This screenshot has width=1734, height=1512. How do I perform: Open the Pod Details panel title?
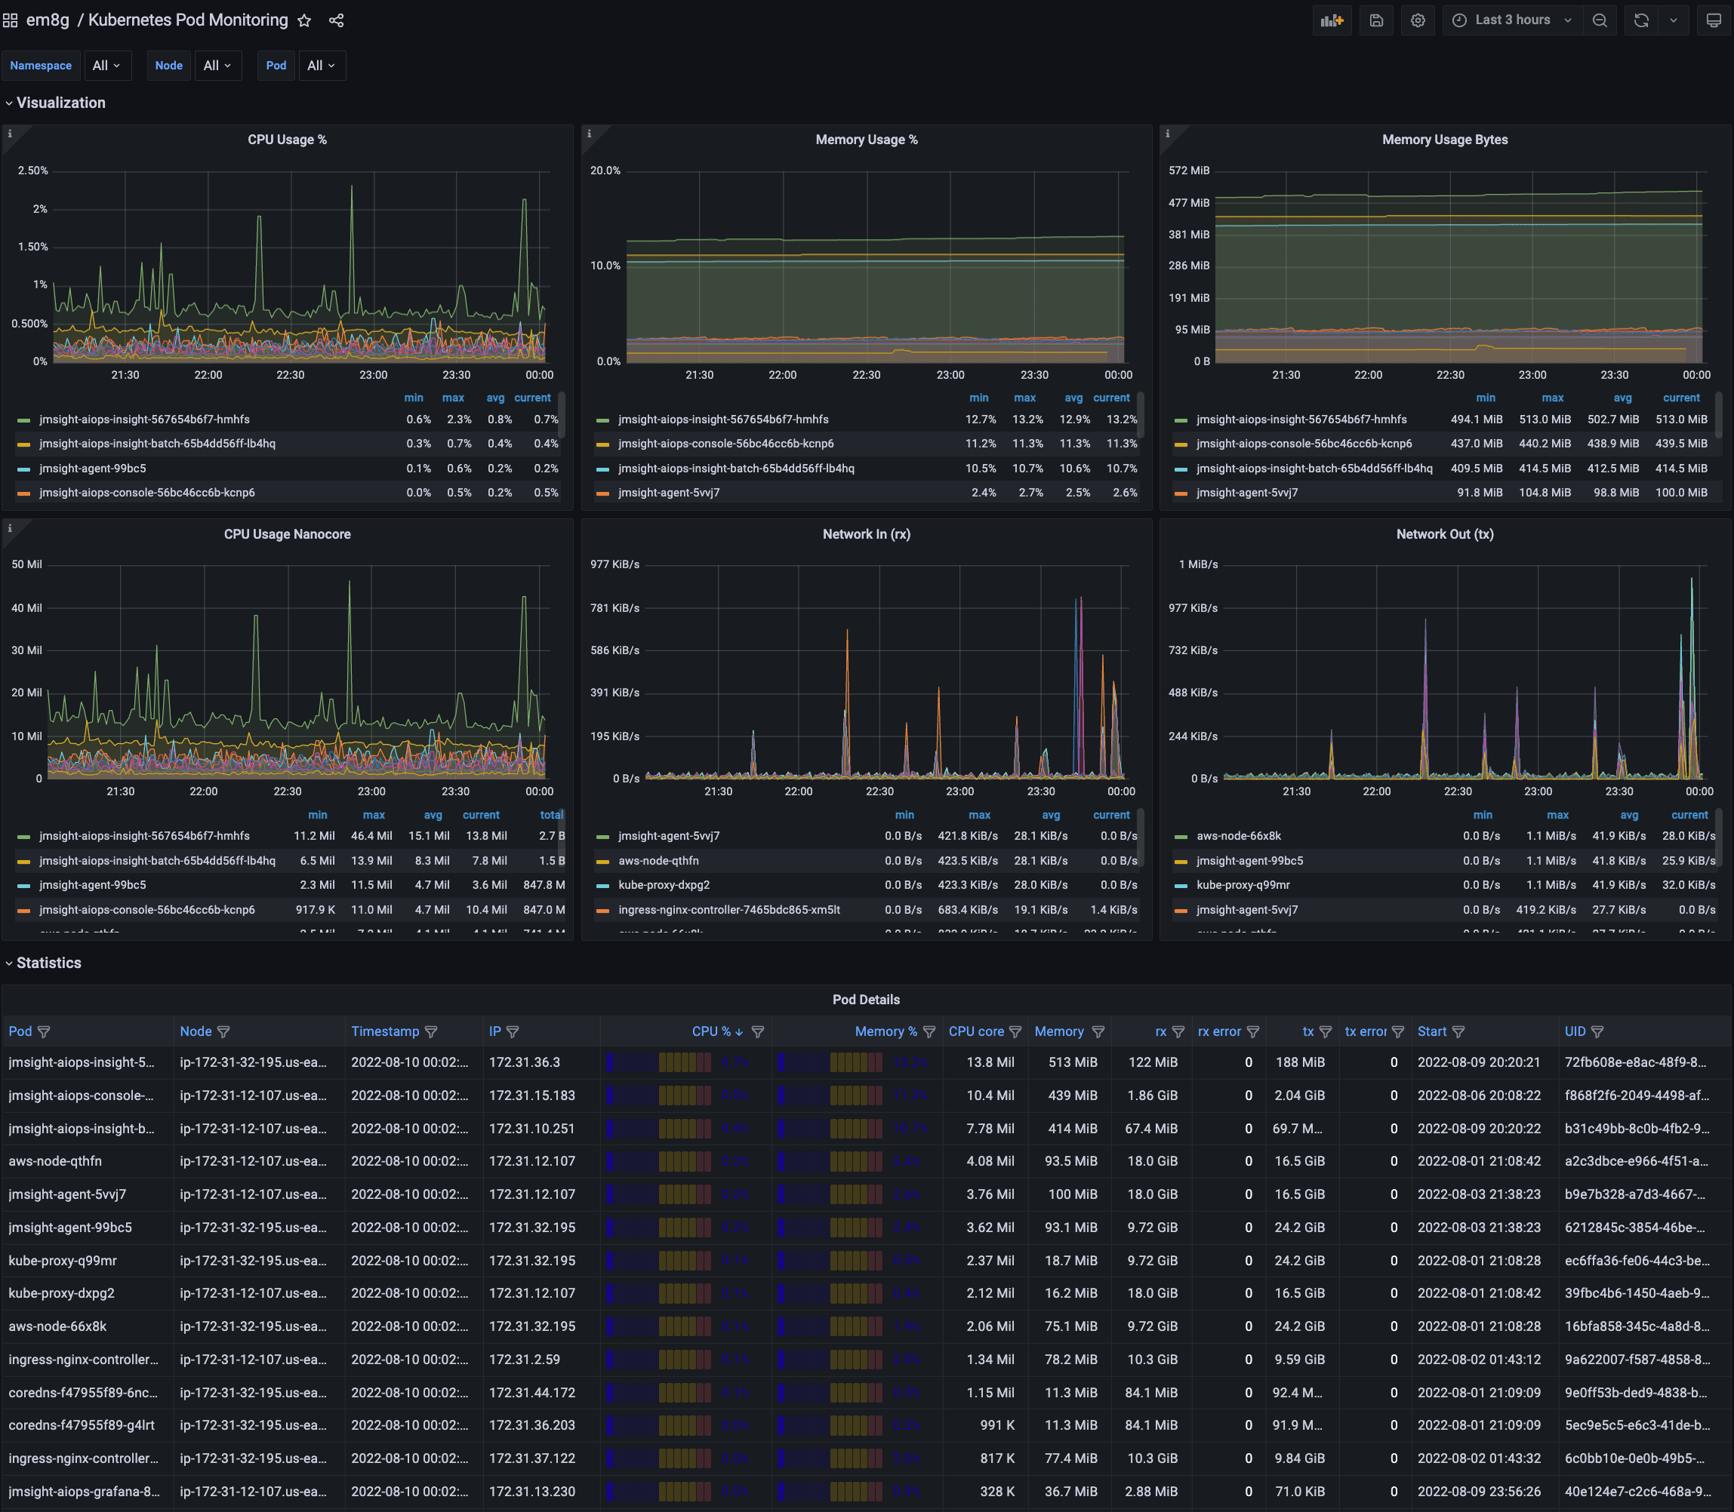point(866,1000)
